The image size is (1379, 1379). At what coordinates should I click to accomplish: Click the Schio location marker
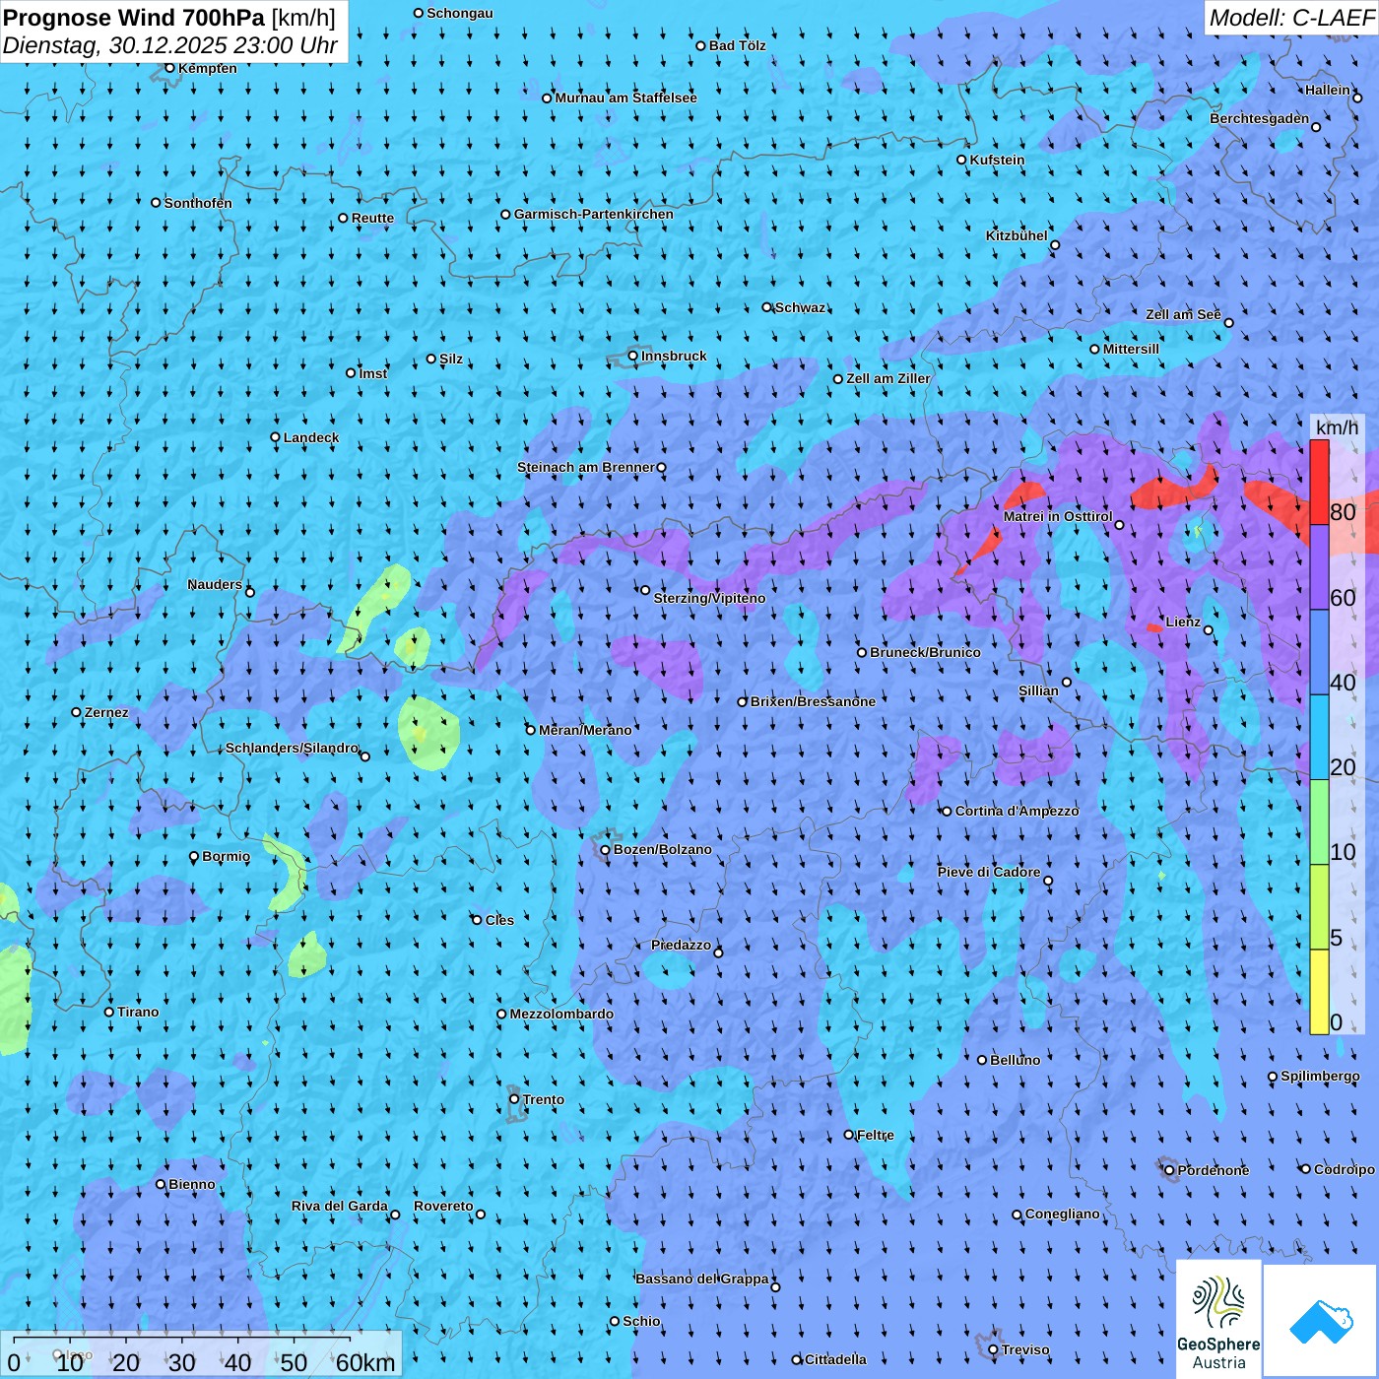click(616, 1322)
